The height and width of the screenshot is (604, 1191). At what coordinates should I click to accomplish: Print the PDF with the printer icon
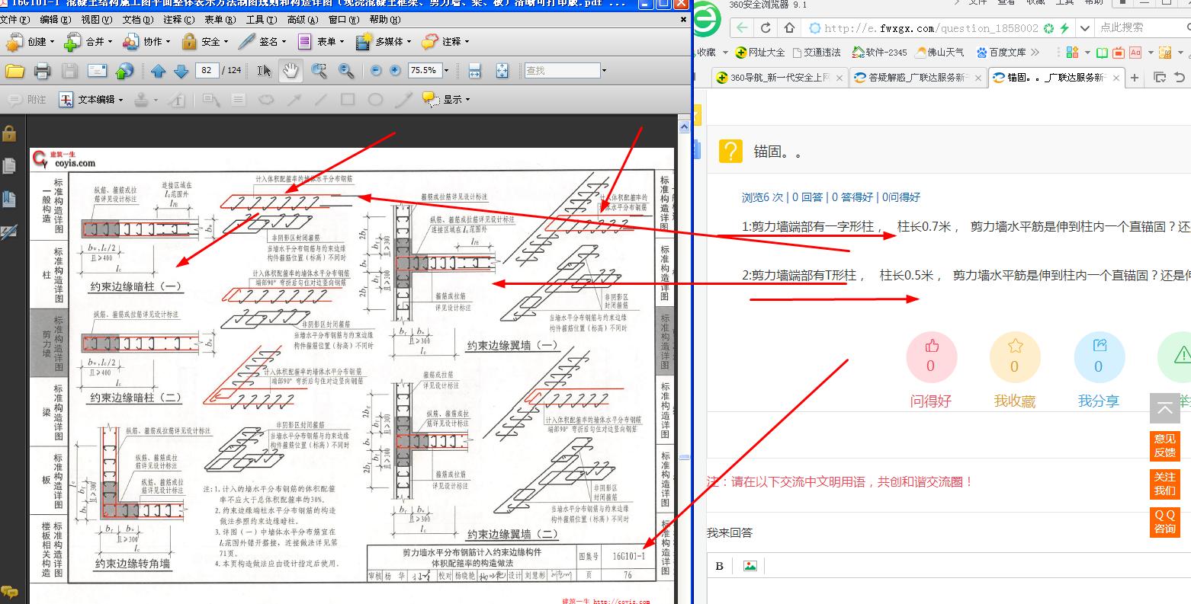click(43, 71)
